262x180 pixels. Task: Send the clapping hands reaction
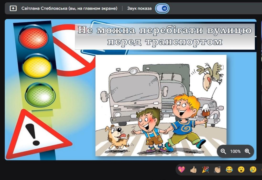pyautogui.click(x=217, y=170)
